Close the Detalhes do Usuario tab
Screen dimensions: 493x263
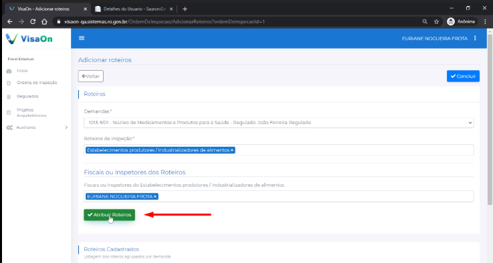point(171,9)
